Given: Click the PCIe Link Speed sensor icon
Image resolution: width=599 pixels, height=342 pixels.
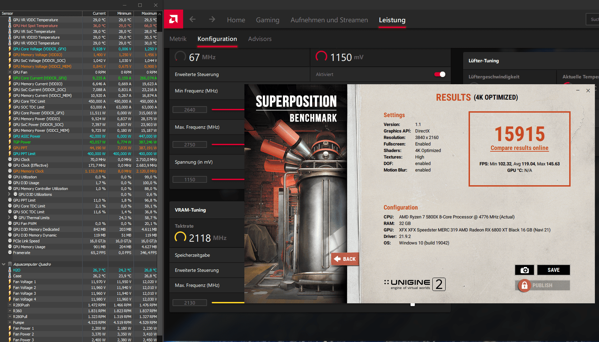Looking at the screenshot, I should pos(10,241).
